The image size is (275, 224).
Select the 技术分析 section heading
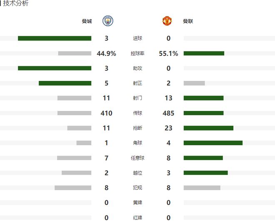pos(15,3)
